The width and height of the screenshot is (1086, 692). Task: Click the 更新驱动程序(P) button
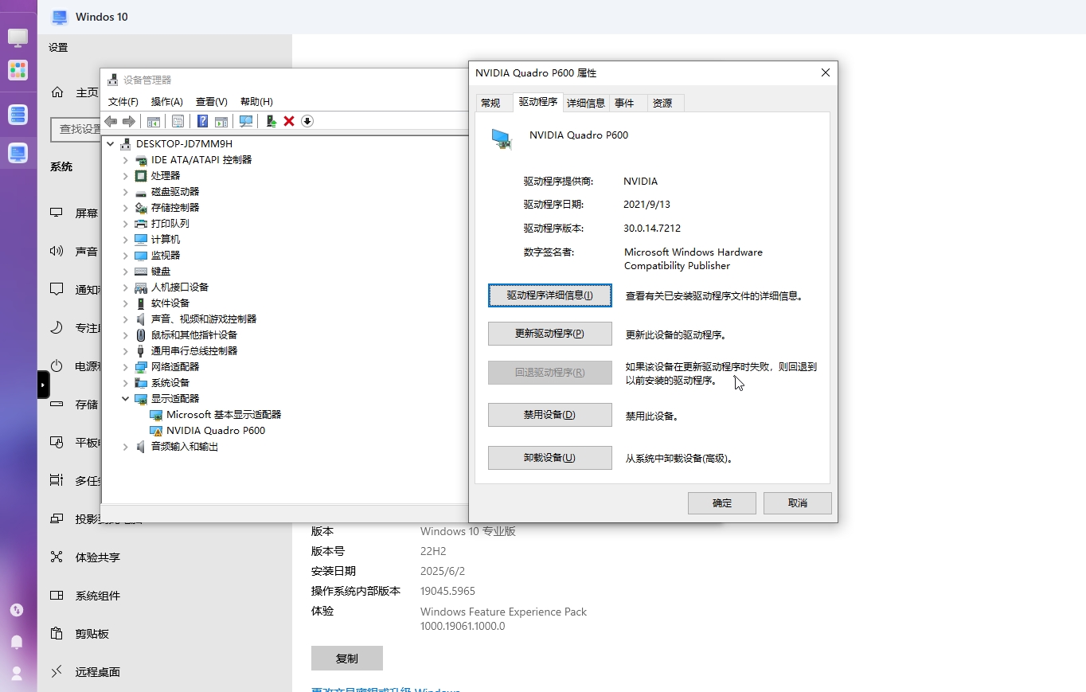(549, 334)
